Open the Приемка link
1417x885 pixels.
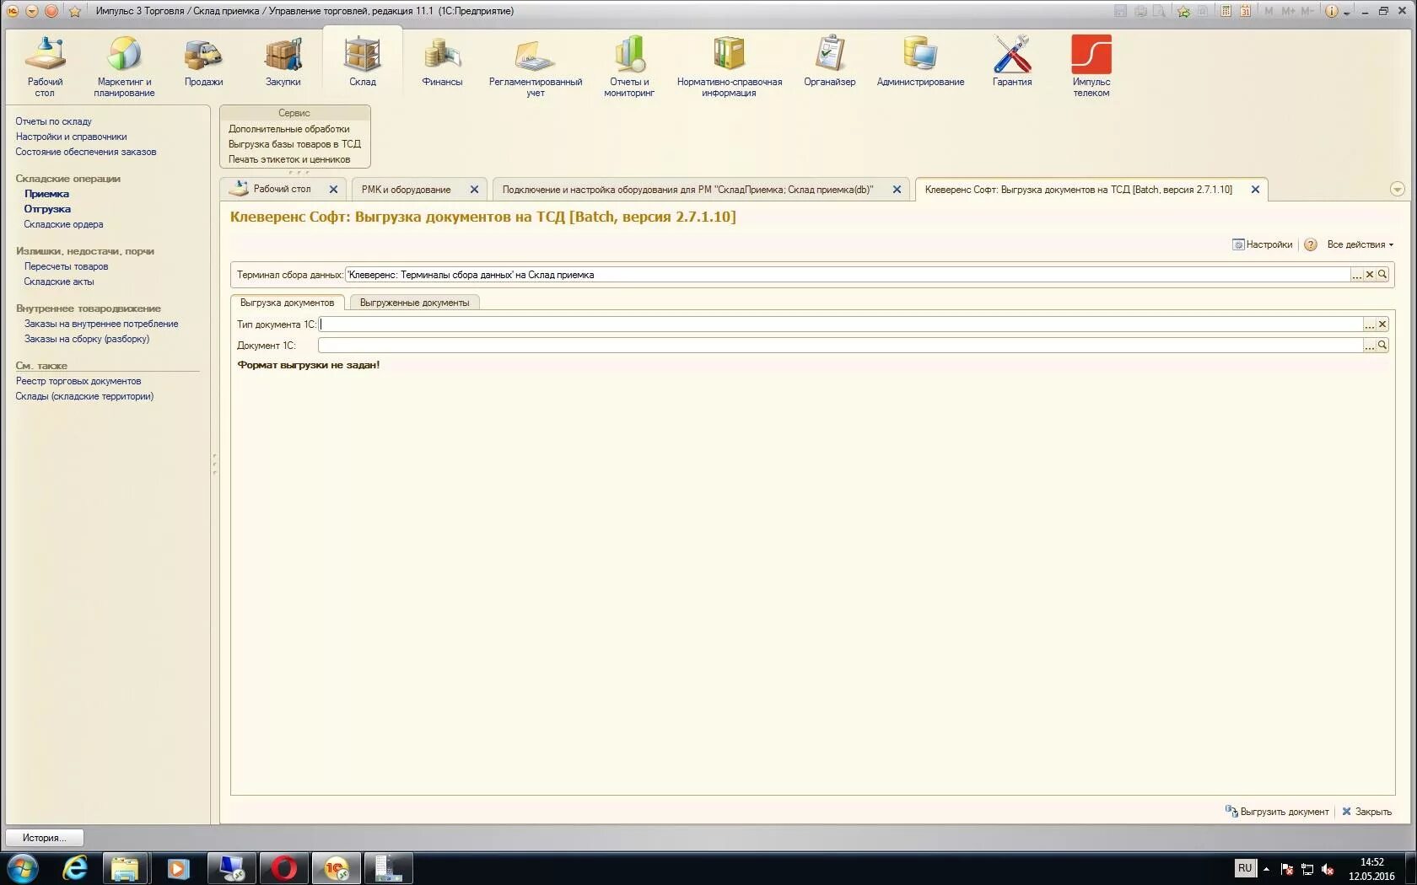pos(46,194)
